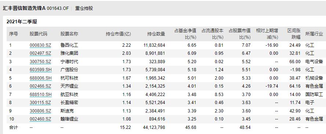Sort by 区间涨跌幅 column header
The image size is (326, 134).
294,34
